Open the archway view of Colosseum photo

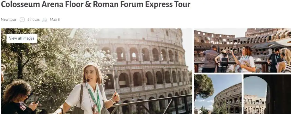(x=267, y=94)
